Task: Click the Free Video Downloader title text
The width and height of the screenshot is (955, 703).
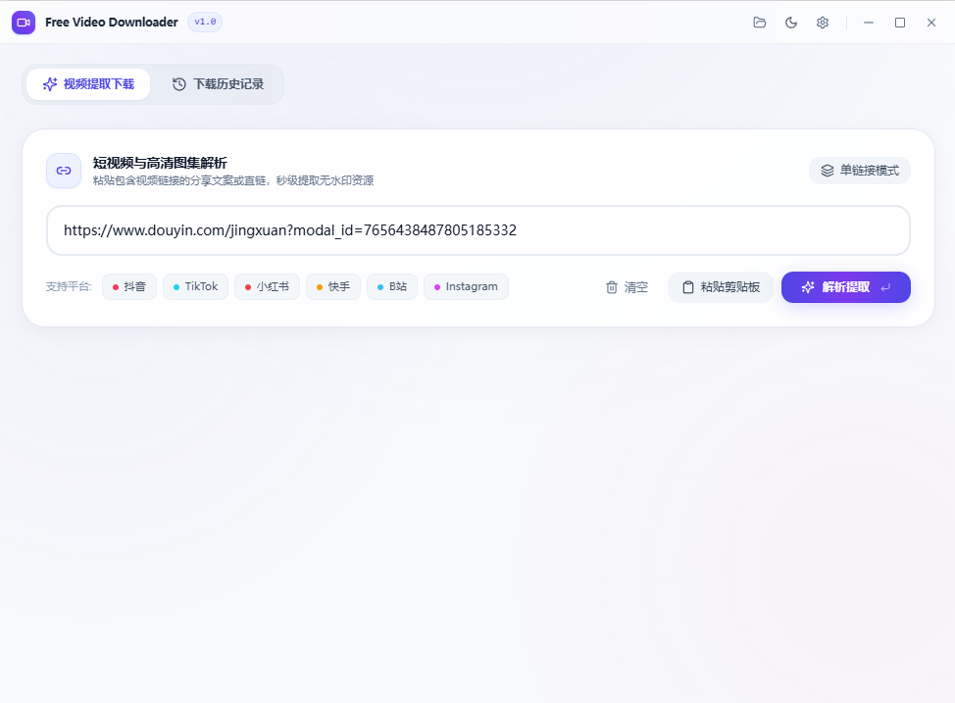Action: 112,23
